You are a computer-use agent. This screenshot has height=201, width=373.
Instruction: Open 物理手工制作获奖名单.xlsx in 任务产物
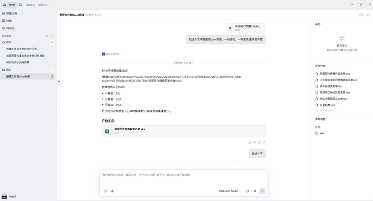point(332,92)
